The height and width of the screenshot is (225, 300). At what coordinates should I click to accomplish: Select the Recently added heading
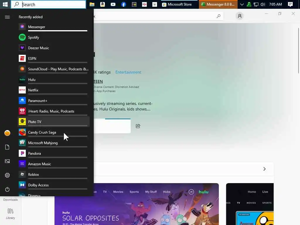(x=30, y=17)
